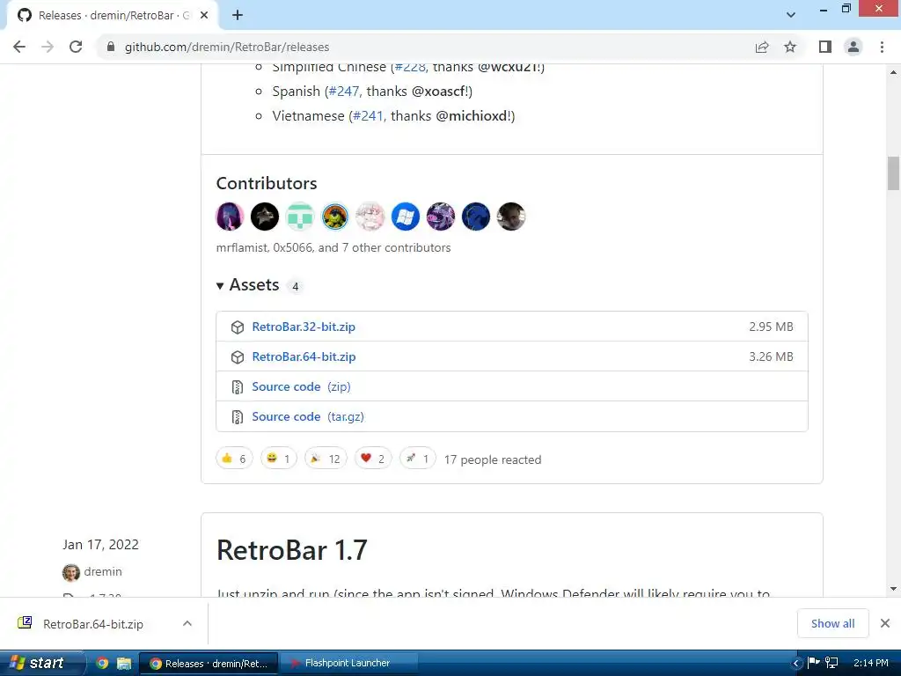The width and height of the screenshot is (901, 676).
Task: Click the scrollbar up arrow
Action: tap(893, 72)
